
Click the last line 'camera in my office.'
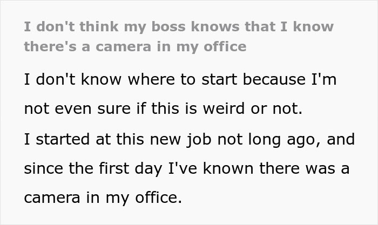[100, 197]
